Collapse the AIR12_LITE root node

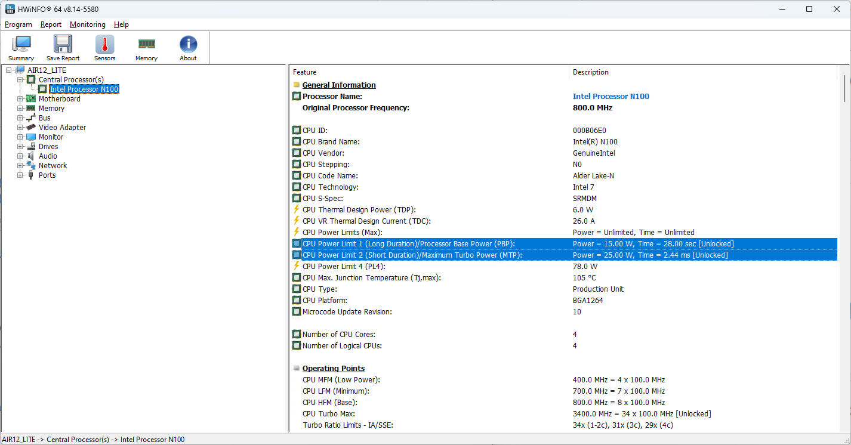[x=9, y=70]
